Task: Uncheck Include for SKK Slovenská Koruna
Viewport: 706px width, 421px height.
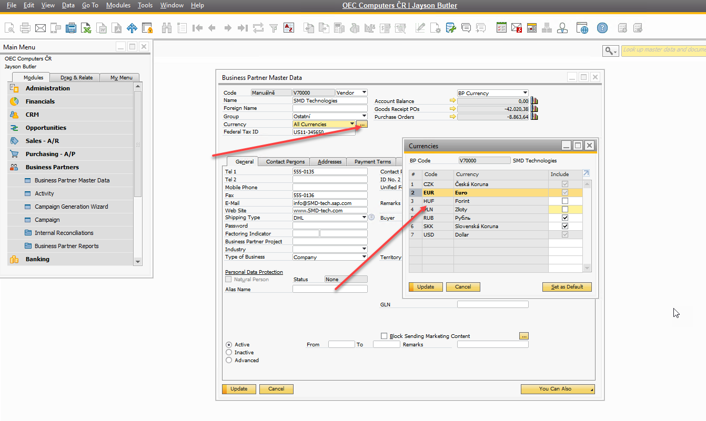Action: (x=565, y=226)
